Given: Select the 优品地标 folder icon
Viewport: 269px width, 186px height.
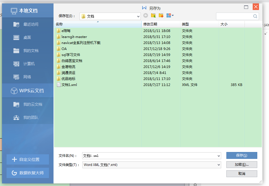Looking at the screenshot, I should pos(58,79).
